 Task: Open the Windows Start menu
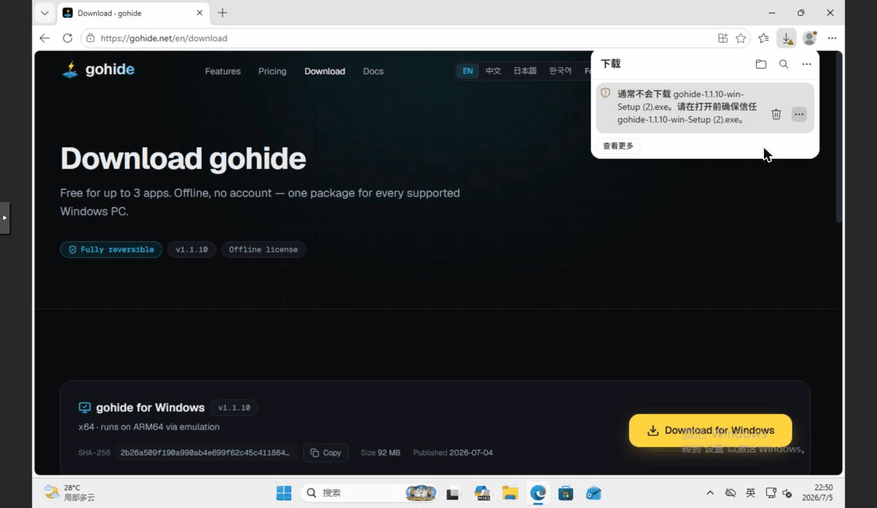[284, 493]
